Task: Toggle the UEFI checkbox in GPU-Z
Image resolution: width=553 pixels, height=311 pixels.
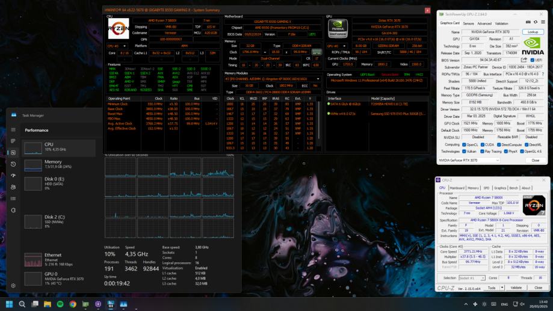Action: 532,60
